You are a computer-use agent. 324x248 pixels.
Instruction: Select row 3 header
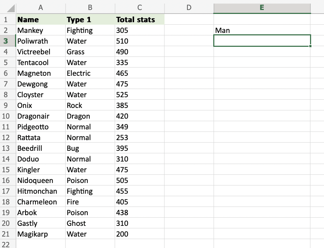click(x=7, y=41)
